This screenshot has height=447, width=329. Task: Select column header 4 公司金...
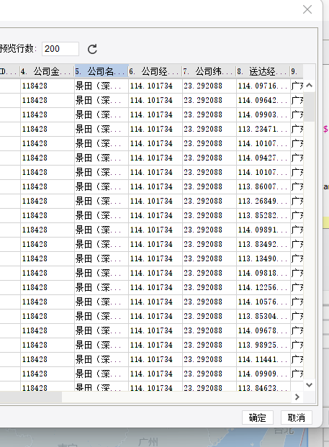48,71
